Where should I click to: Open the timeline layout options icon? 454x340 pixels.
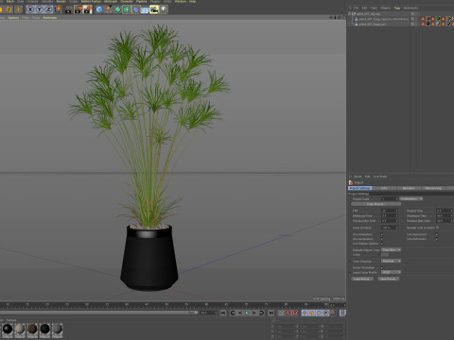[342, 313]
